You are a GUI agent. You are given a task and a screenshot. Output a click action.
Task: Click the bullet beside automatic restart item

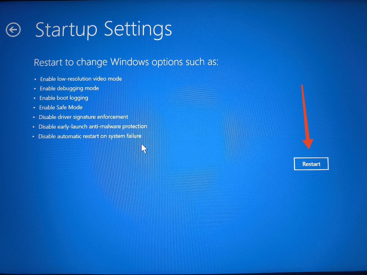click(33, 136)
